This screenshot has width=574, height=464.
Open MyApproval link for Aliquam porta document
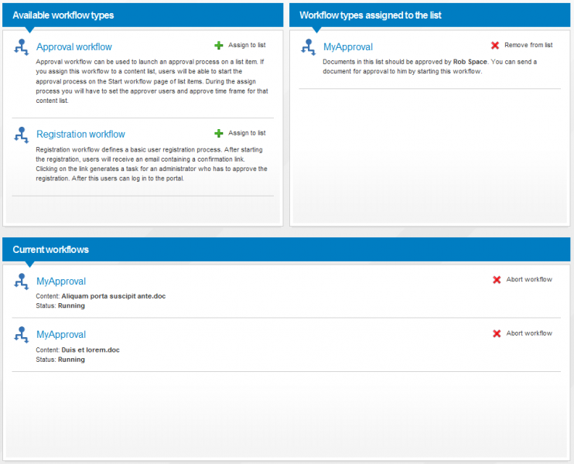point(61,281)
